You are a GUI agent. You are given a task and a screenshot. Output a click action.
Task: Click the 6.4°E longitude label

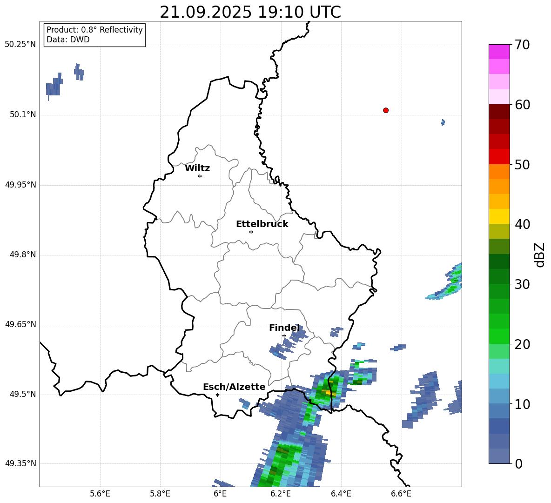341,494
